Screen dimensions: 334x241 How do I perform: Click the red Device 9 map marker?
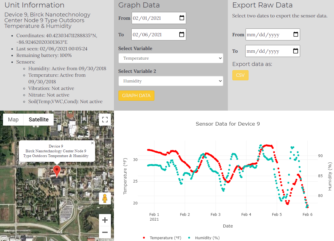coord(57,171)
